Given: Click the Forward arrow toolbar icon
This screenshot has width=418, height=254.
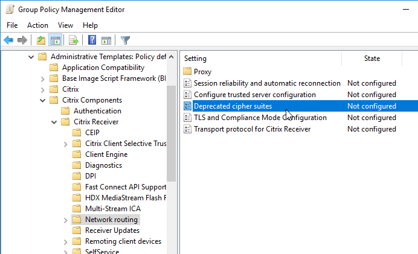Looking at the screenshot, I should 22,40.
